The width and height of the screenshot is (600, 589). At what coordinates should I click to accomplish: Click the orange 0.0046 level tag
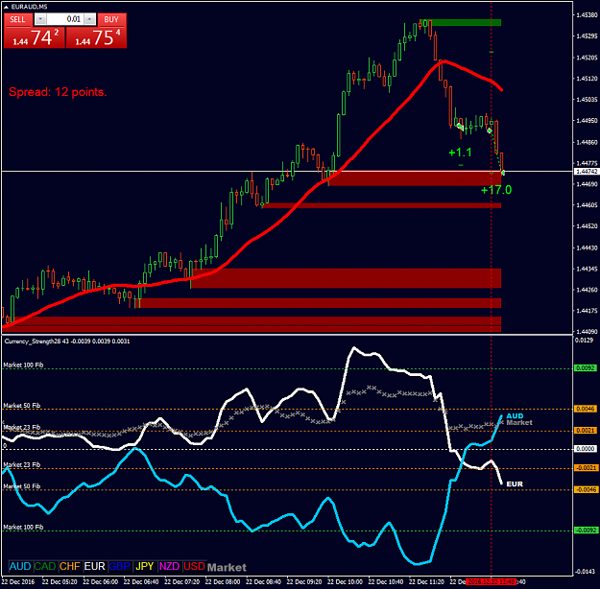(x=586, y=409)
